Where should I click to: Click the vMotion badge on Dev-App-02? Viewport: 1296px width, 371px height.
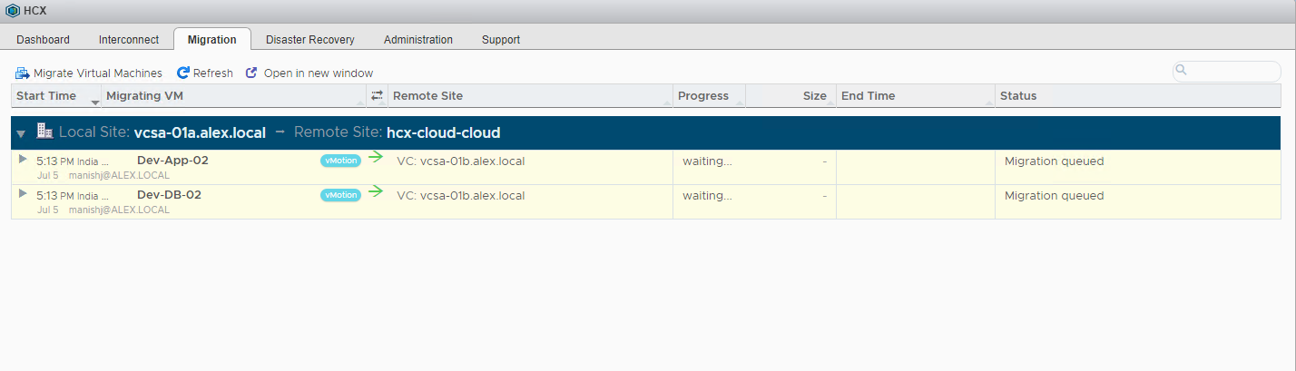pyautogui.click(x=340, y=161)
